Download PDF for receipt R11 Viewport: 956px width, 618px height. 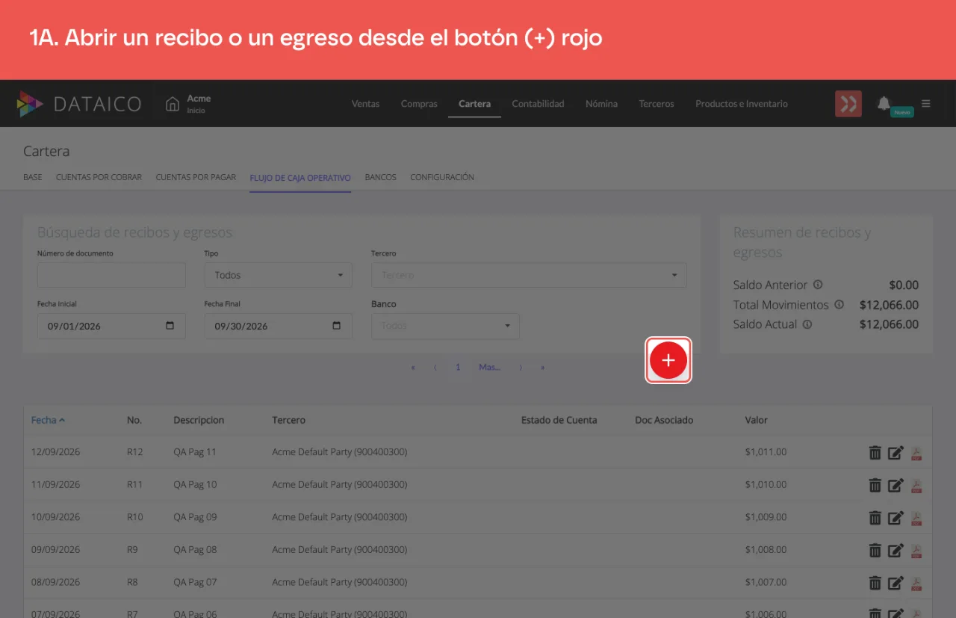916,485
